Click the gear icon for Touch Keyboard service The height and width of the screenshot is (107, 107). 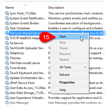click(7, 73)
